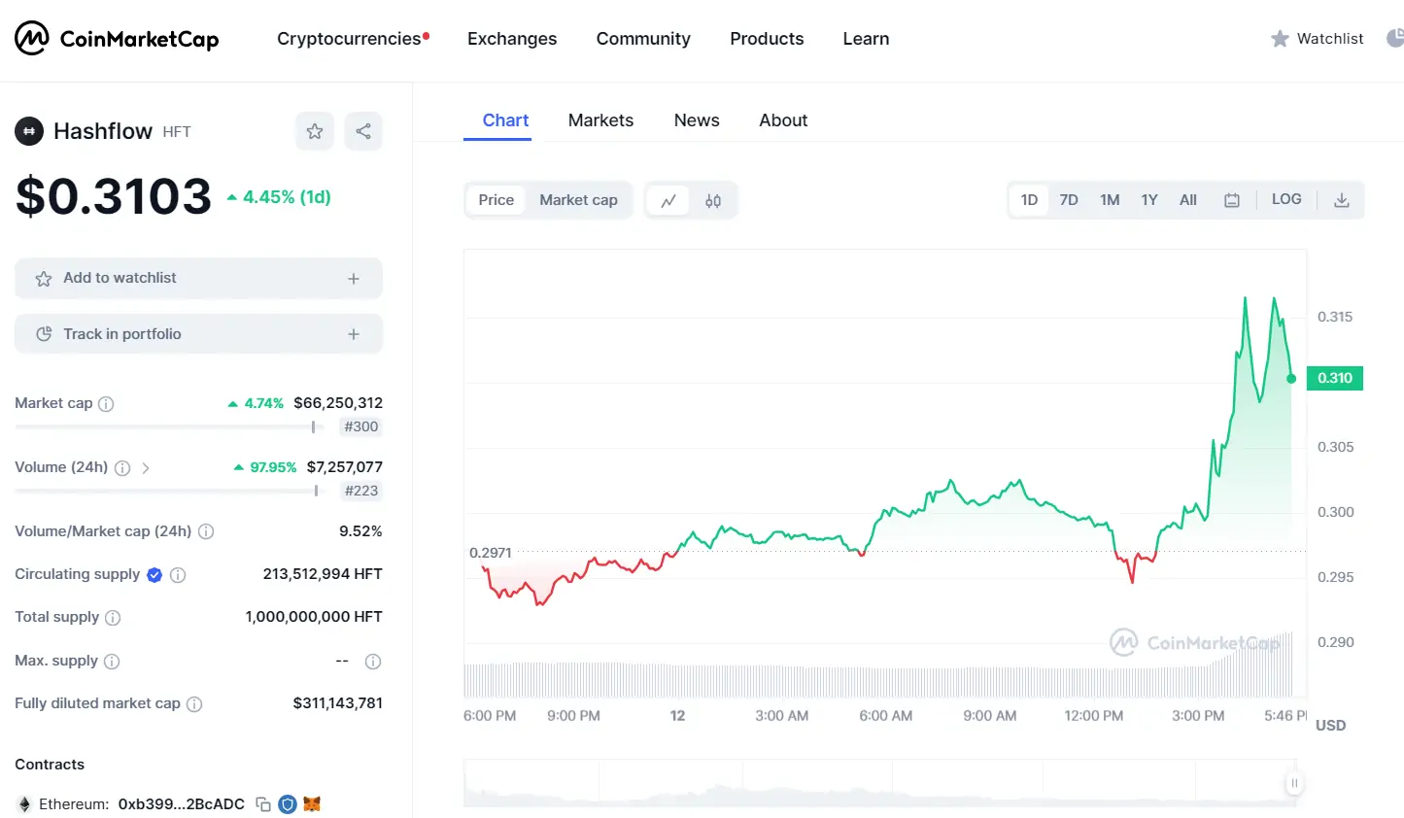This screenshot has width=1404, height=818.
Task: Switch to candlestick chart view
Action: [713, 200]
